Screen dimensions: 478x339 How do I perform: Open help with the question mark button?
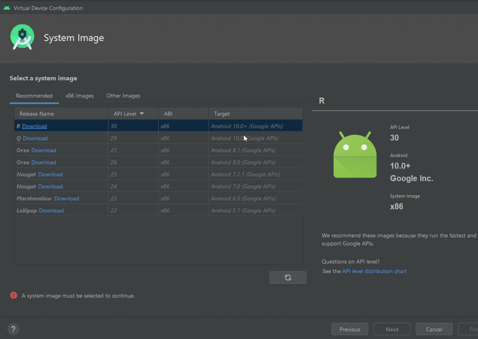13,329
